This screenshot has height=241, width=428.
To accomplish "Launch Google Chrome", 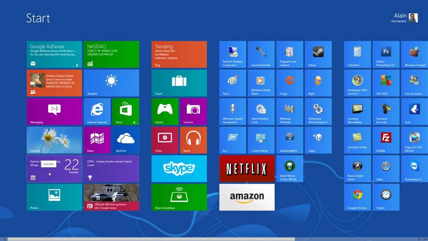I will coord(357,197).
